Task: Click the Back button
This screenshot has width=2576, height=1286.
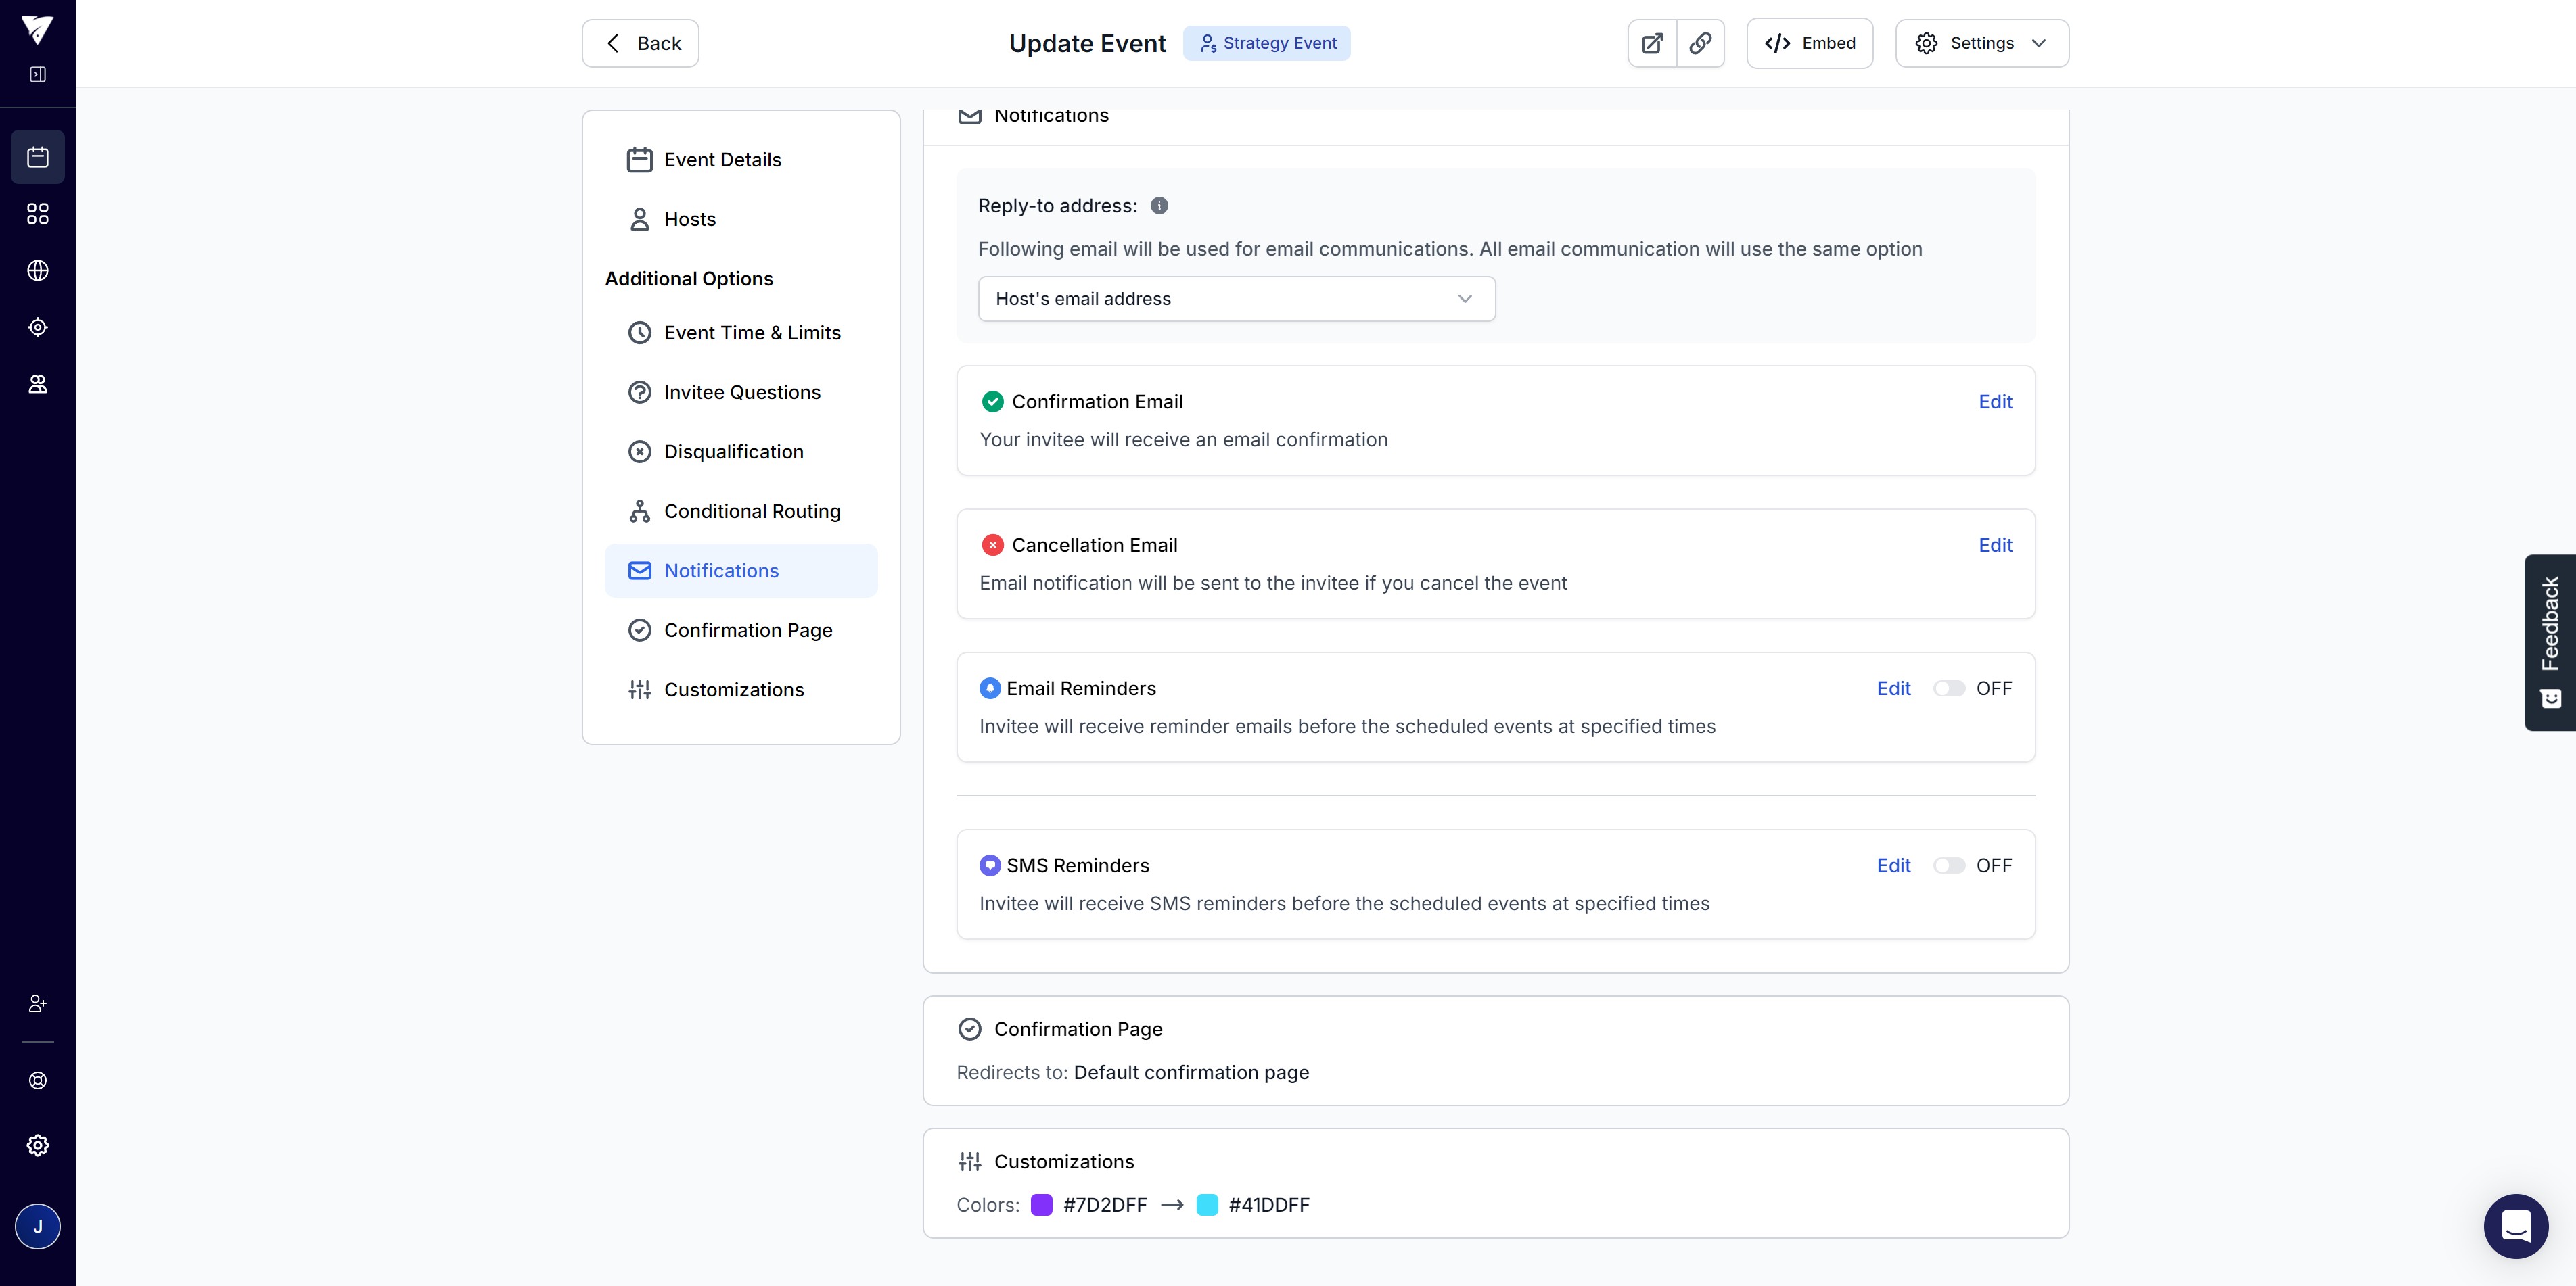Action: (640, 43)
